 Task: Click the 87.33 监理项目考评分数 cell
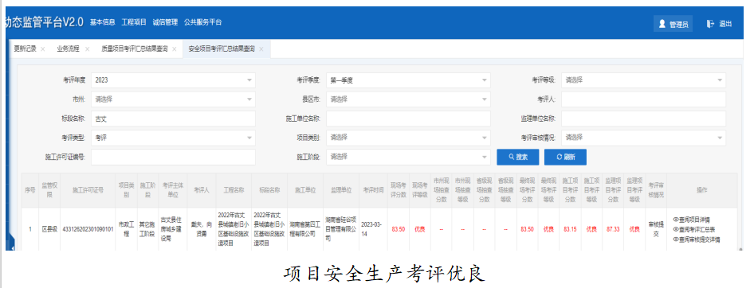point(613,229)
